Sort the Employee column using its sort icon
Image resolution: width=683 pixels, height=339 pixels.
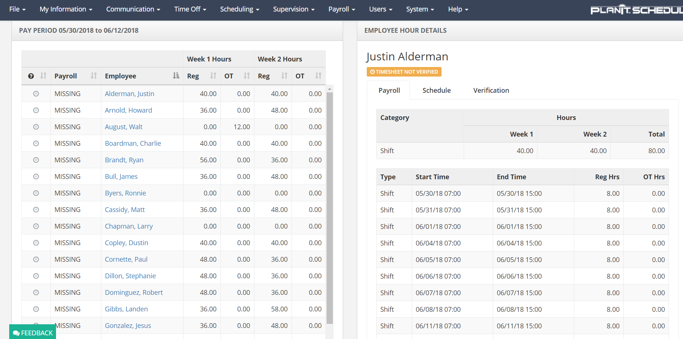[176, 76]
